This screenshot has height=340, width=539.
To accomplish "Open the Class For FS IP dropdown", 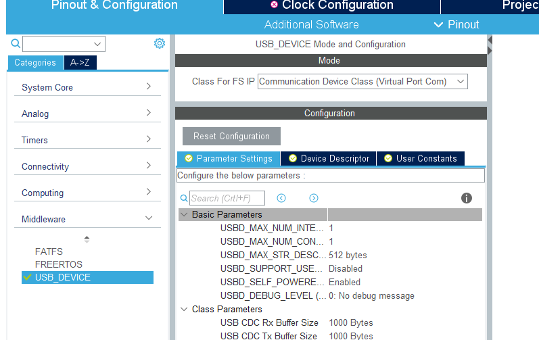I will coord(362,81).
